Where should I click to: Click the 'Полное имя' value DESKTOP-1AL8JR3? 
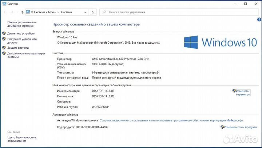click(x=103, y=96)
